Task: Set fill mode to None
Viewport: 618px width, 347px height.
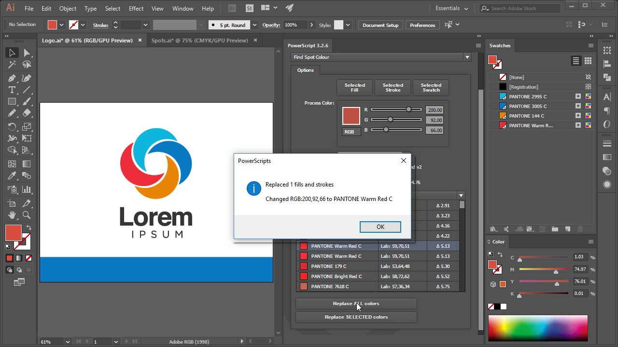Action: tap(28, 258)
